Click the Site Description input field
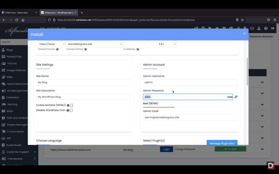 83,97
